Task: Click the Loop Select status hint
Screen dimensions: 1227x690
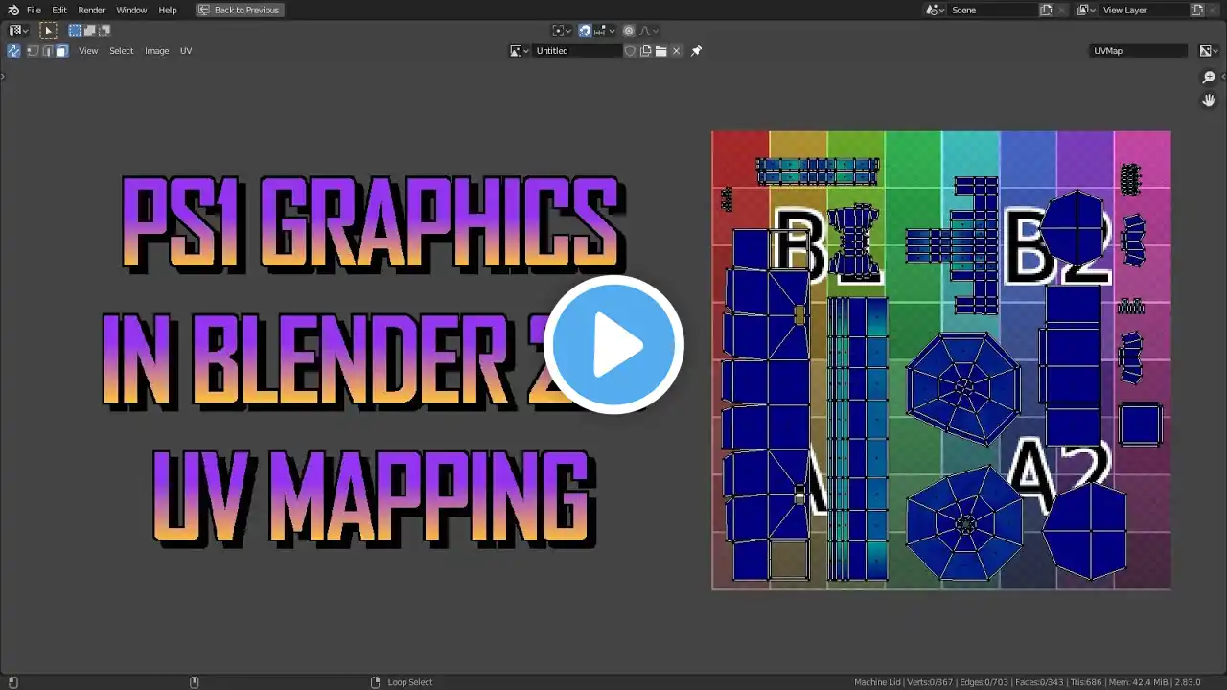Action: 410,682
